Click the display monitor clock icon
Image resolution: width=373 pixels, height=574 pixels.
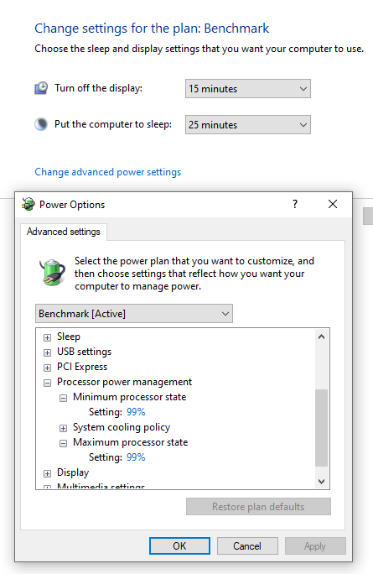[x=41, y=88]
